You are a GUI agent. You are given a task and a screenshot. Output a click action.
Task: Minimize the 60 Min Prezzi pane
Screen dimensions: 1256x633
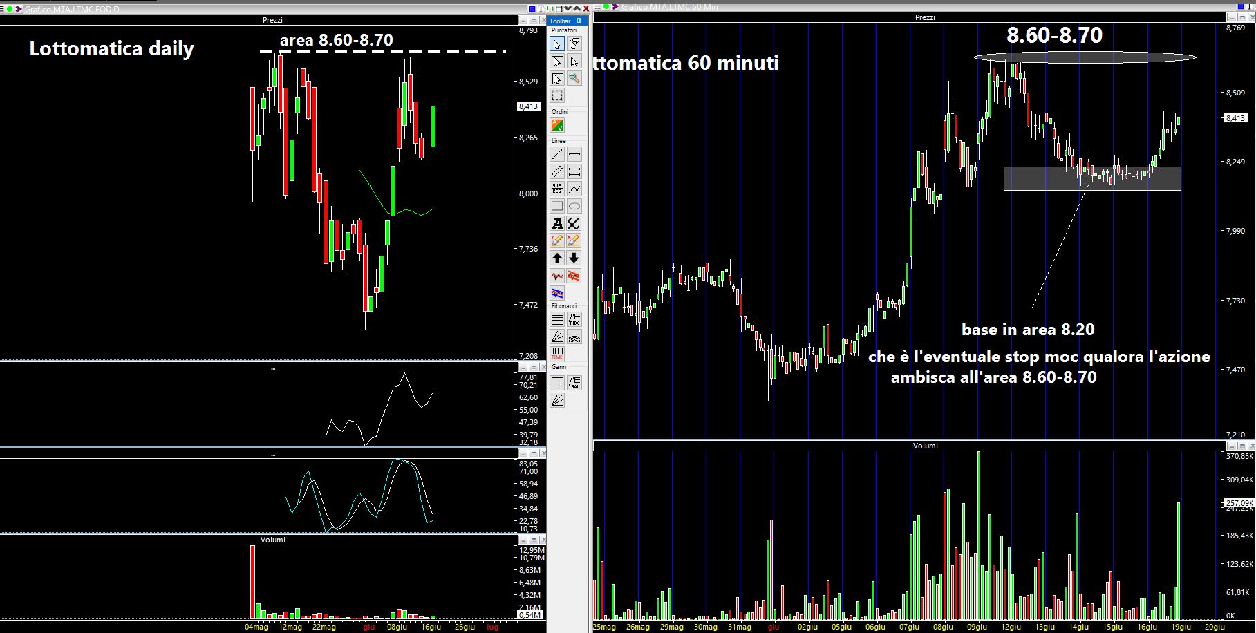pos(1232,17)
